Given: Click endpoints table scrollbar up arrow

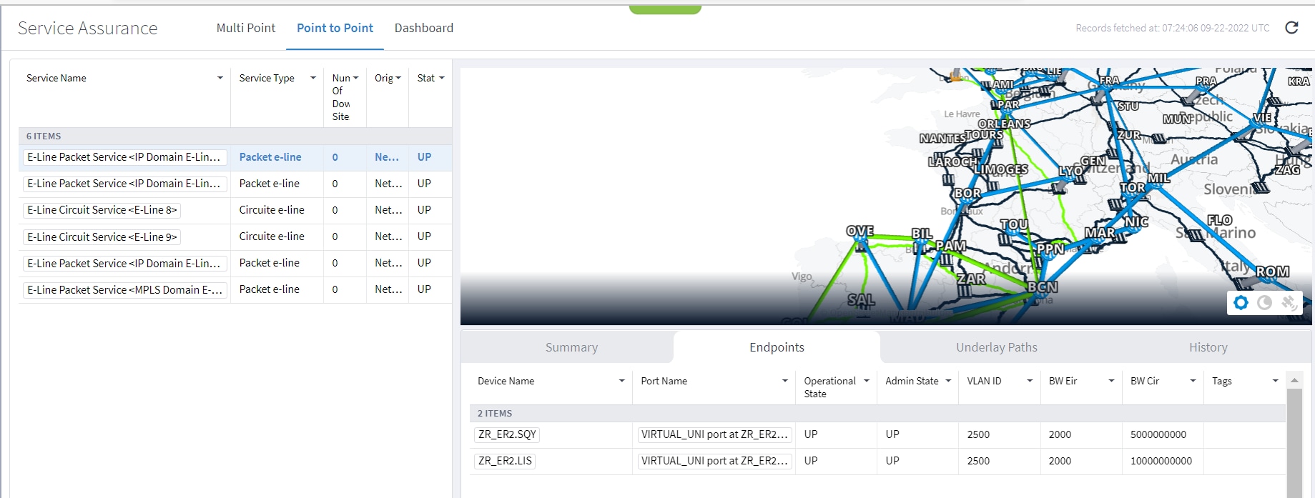Looking at the screenshot, I should coord(1294,380).
